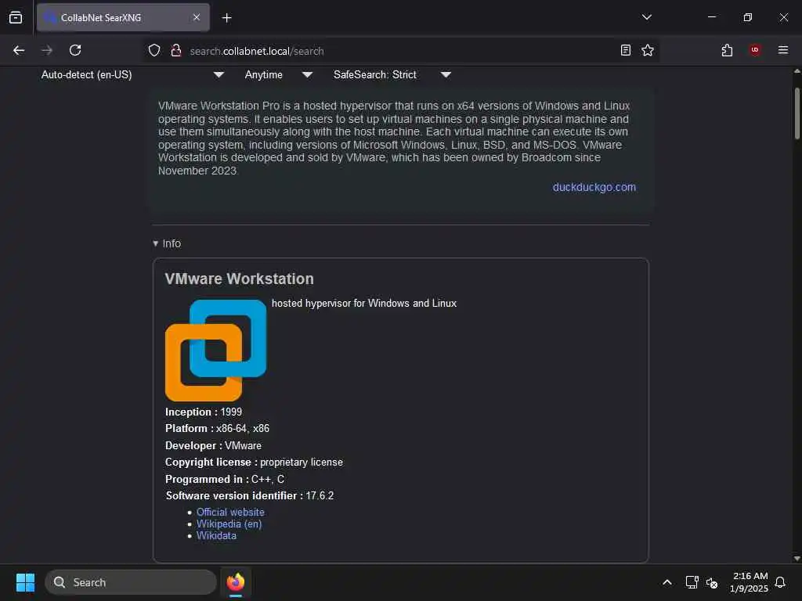Open the shield tracking protection icon
This screenshot has width=802, height=601.
click(154, 50)
